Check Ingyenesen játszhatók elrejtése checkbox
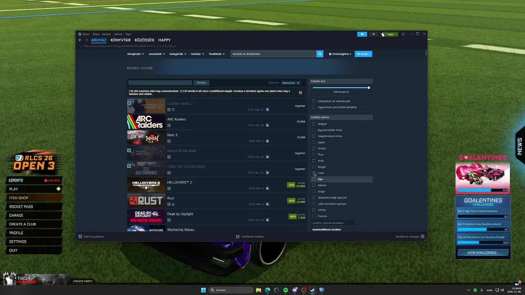525x295 pixels. point(314,107)
